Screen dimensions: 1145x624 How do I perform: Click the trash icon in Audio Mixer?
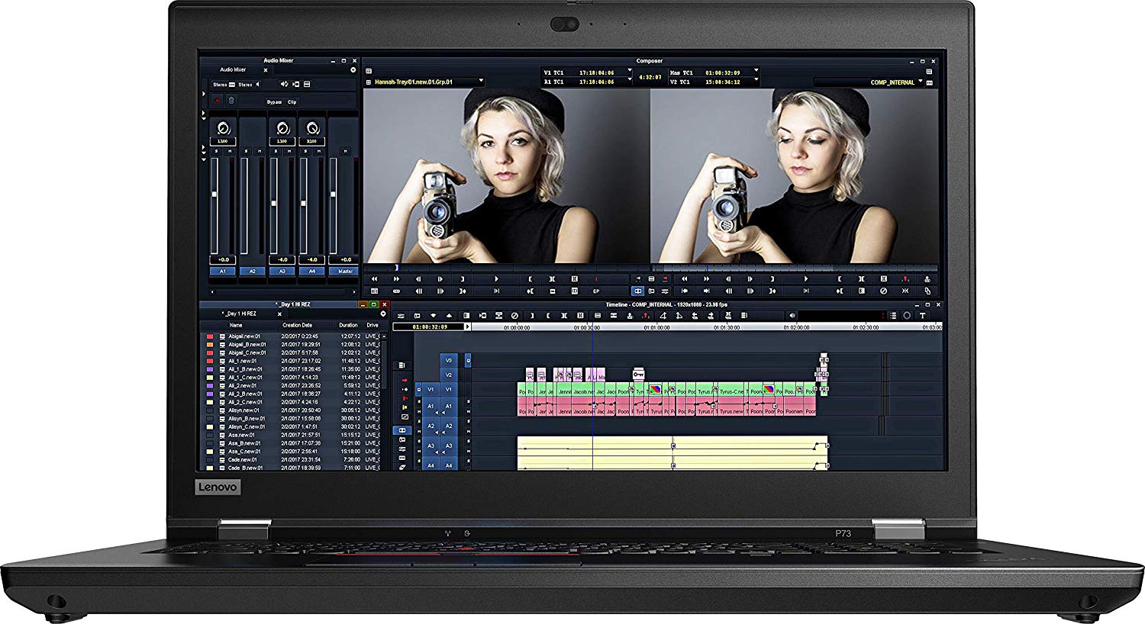(x=231, y=101)
